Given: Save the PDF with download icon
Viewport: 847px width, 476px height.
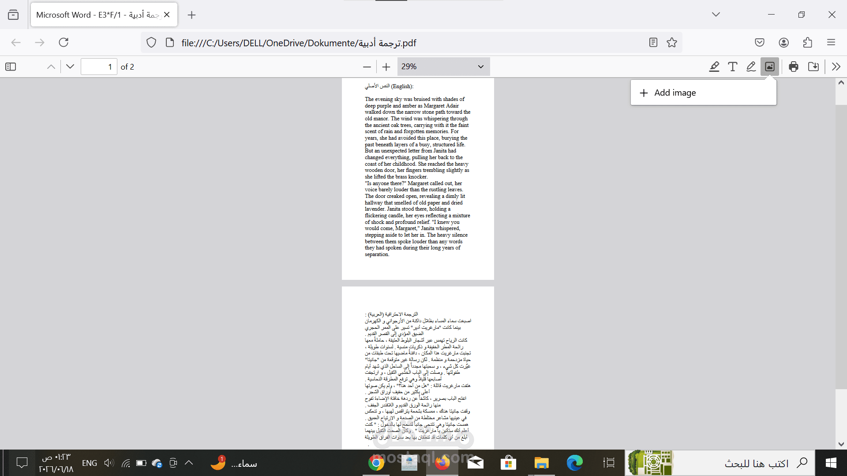Looking at the screenshot, I should point(813,67).
